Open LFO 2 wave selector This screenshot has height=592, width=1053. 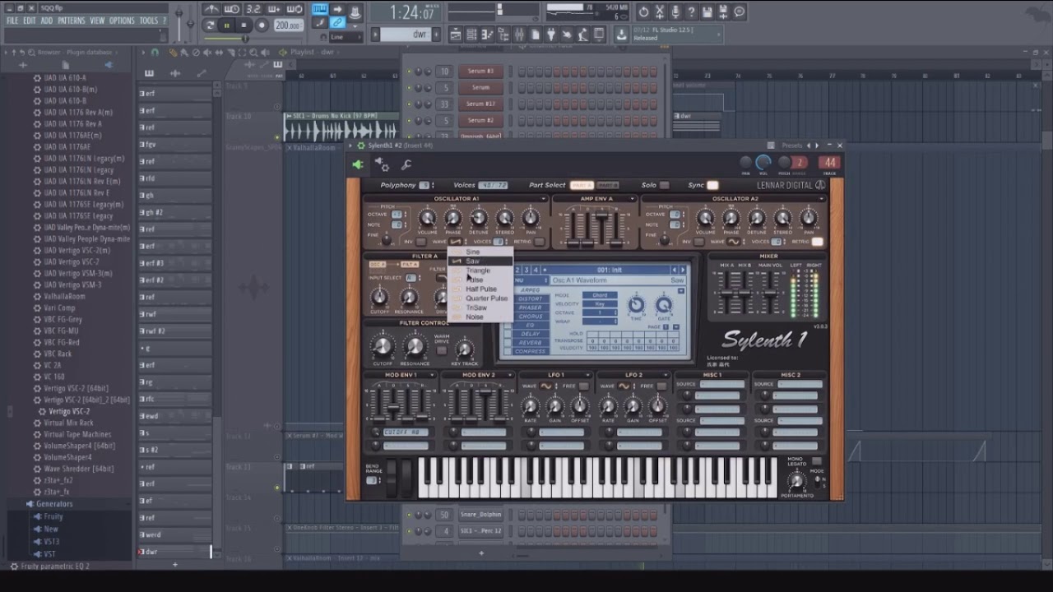pyautogui.click(x=624, y=386)
